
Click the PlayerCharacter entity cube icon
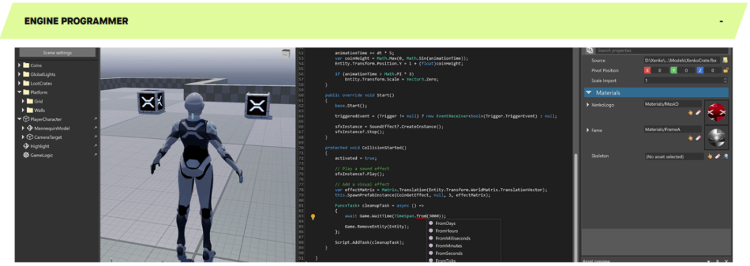tap(26, 119)
